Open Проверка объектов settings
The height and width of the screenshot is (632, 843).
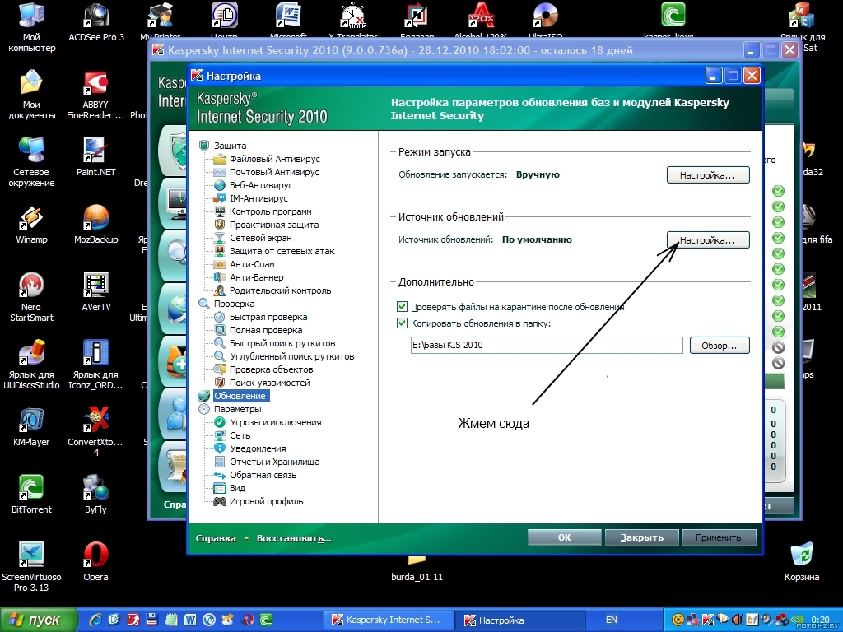(271, 369)
